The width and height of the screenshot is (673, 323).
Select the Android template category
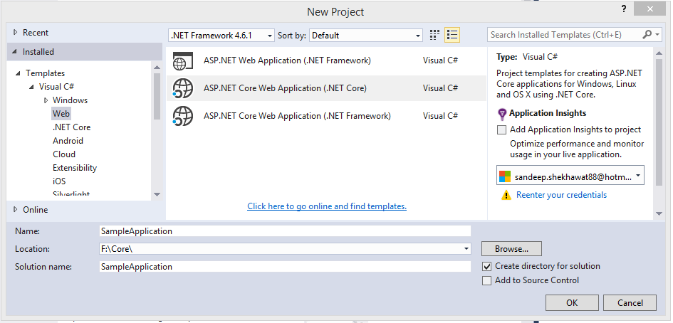(x=68, y=141)
